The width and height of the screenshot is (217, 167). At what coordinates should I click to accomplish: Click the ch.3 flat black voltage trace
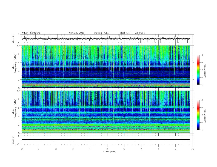(105, 140)
